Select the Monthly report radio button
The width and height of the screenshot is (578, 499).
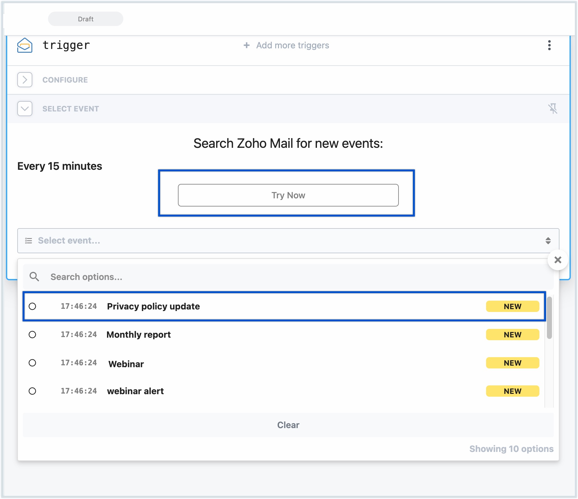tap(32, 335)
